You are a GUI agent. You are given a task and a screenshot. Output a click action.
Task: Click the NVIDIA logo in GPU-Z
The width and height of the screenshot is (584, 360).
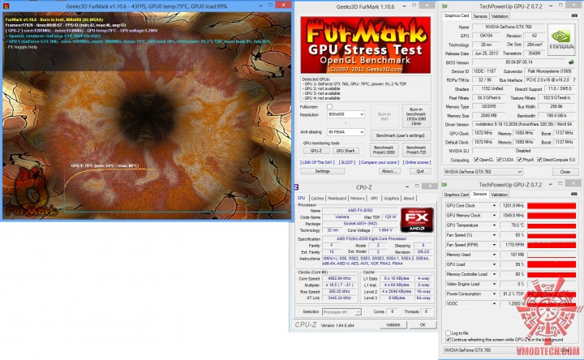click(x=561, y=40)
